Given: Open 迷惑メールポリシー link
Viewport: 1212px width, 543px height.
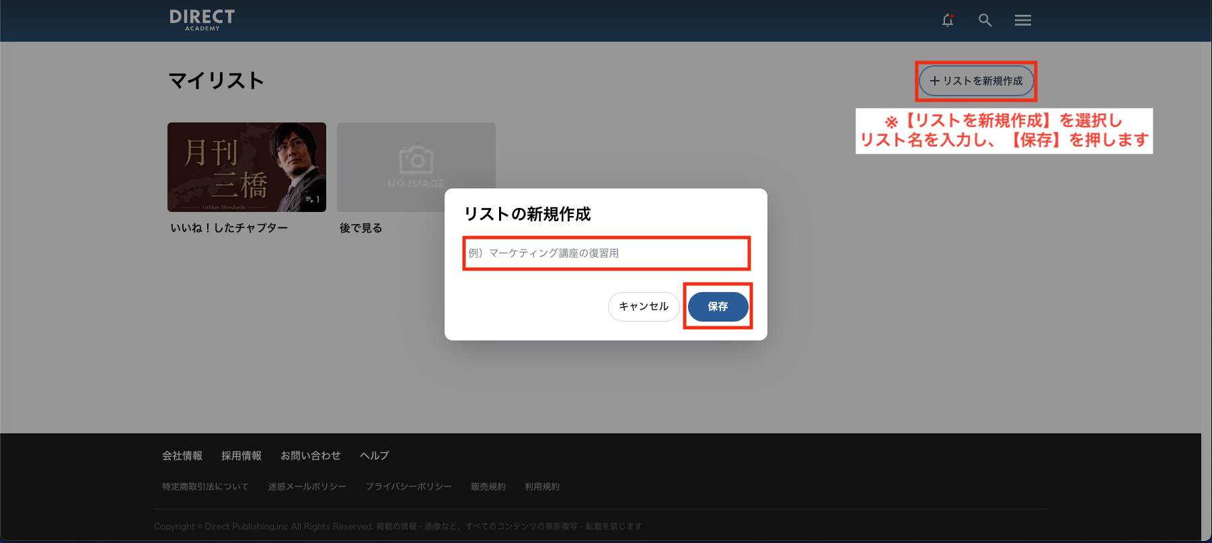Looking at the screenshot, I should pyautogui.click(x=307, y=486).
